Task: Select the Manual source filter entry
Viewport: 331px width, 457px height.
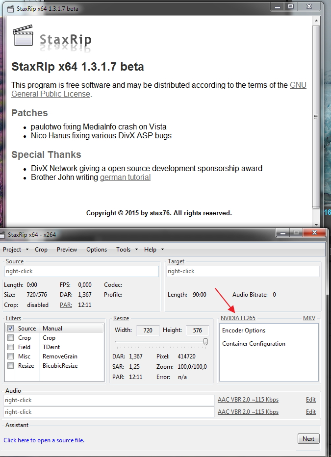Action: (52, 329)
